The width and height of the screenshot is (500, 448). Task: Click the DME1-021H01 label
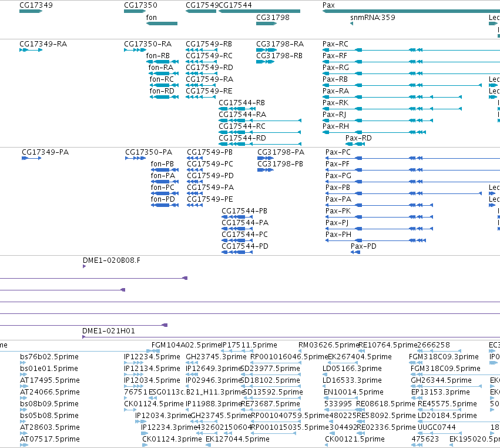click(x=109, y=330)
